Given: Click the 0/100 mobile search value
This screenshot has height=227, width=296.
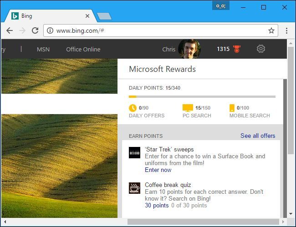Looking at the screenshot, I should coord(243,108).
